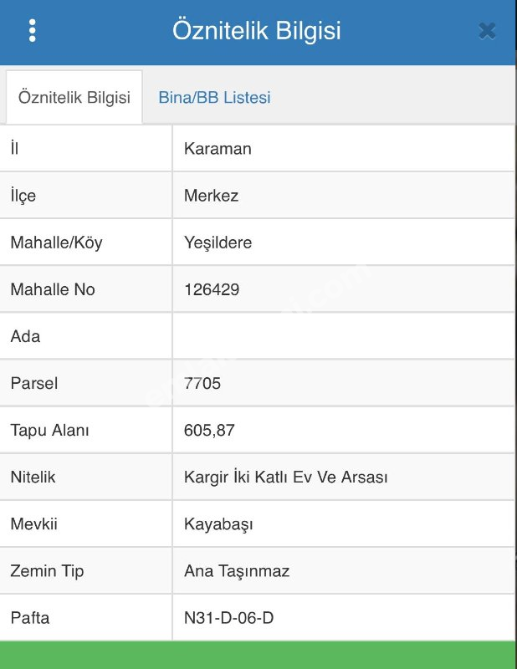Click the Kayabaşı location value
The width and height of the screenshot is (517, 669).
(x=218, y=524)
